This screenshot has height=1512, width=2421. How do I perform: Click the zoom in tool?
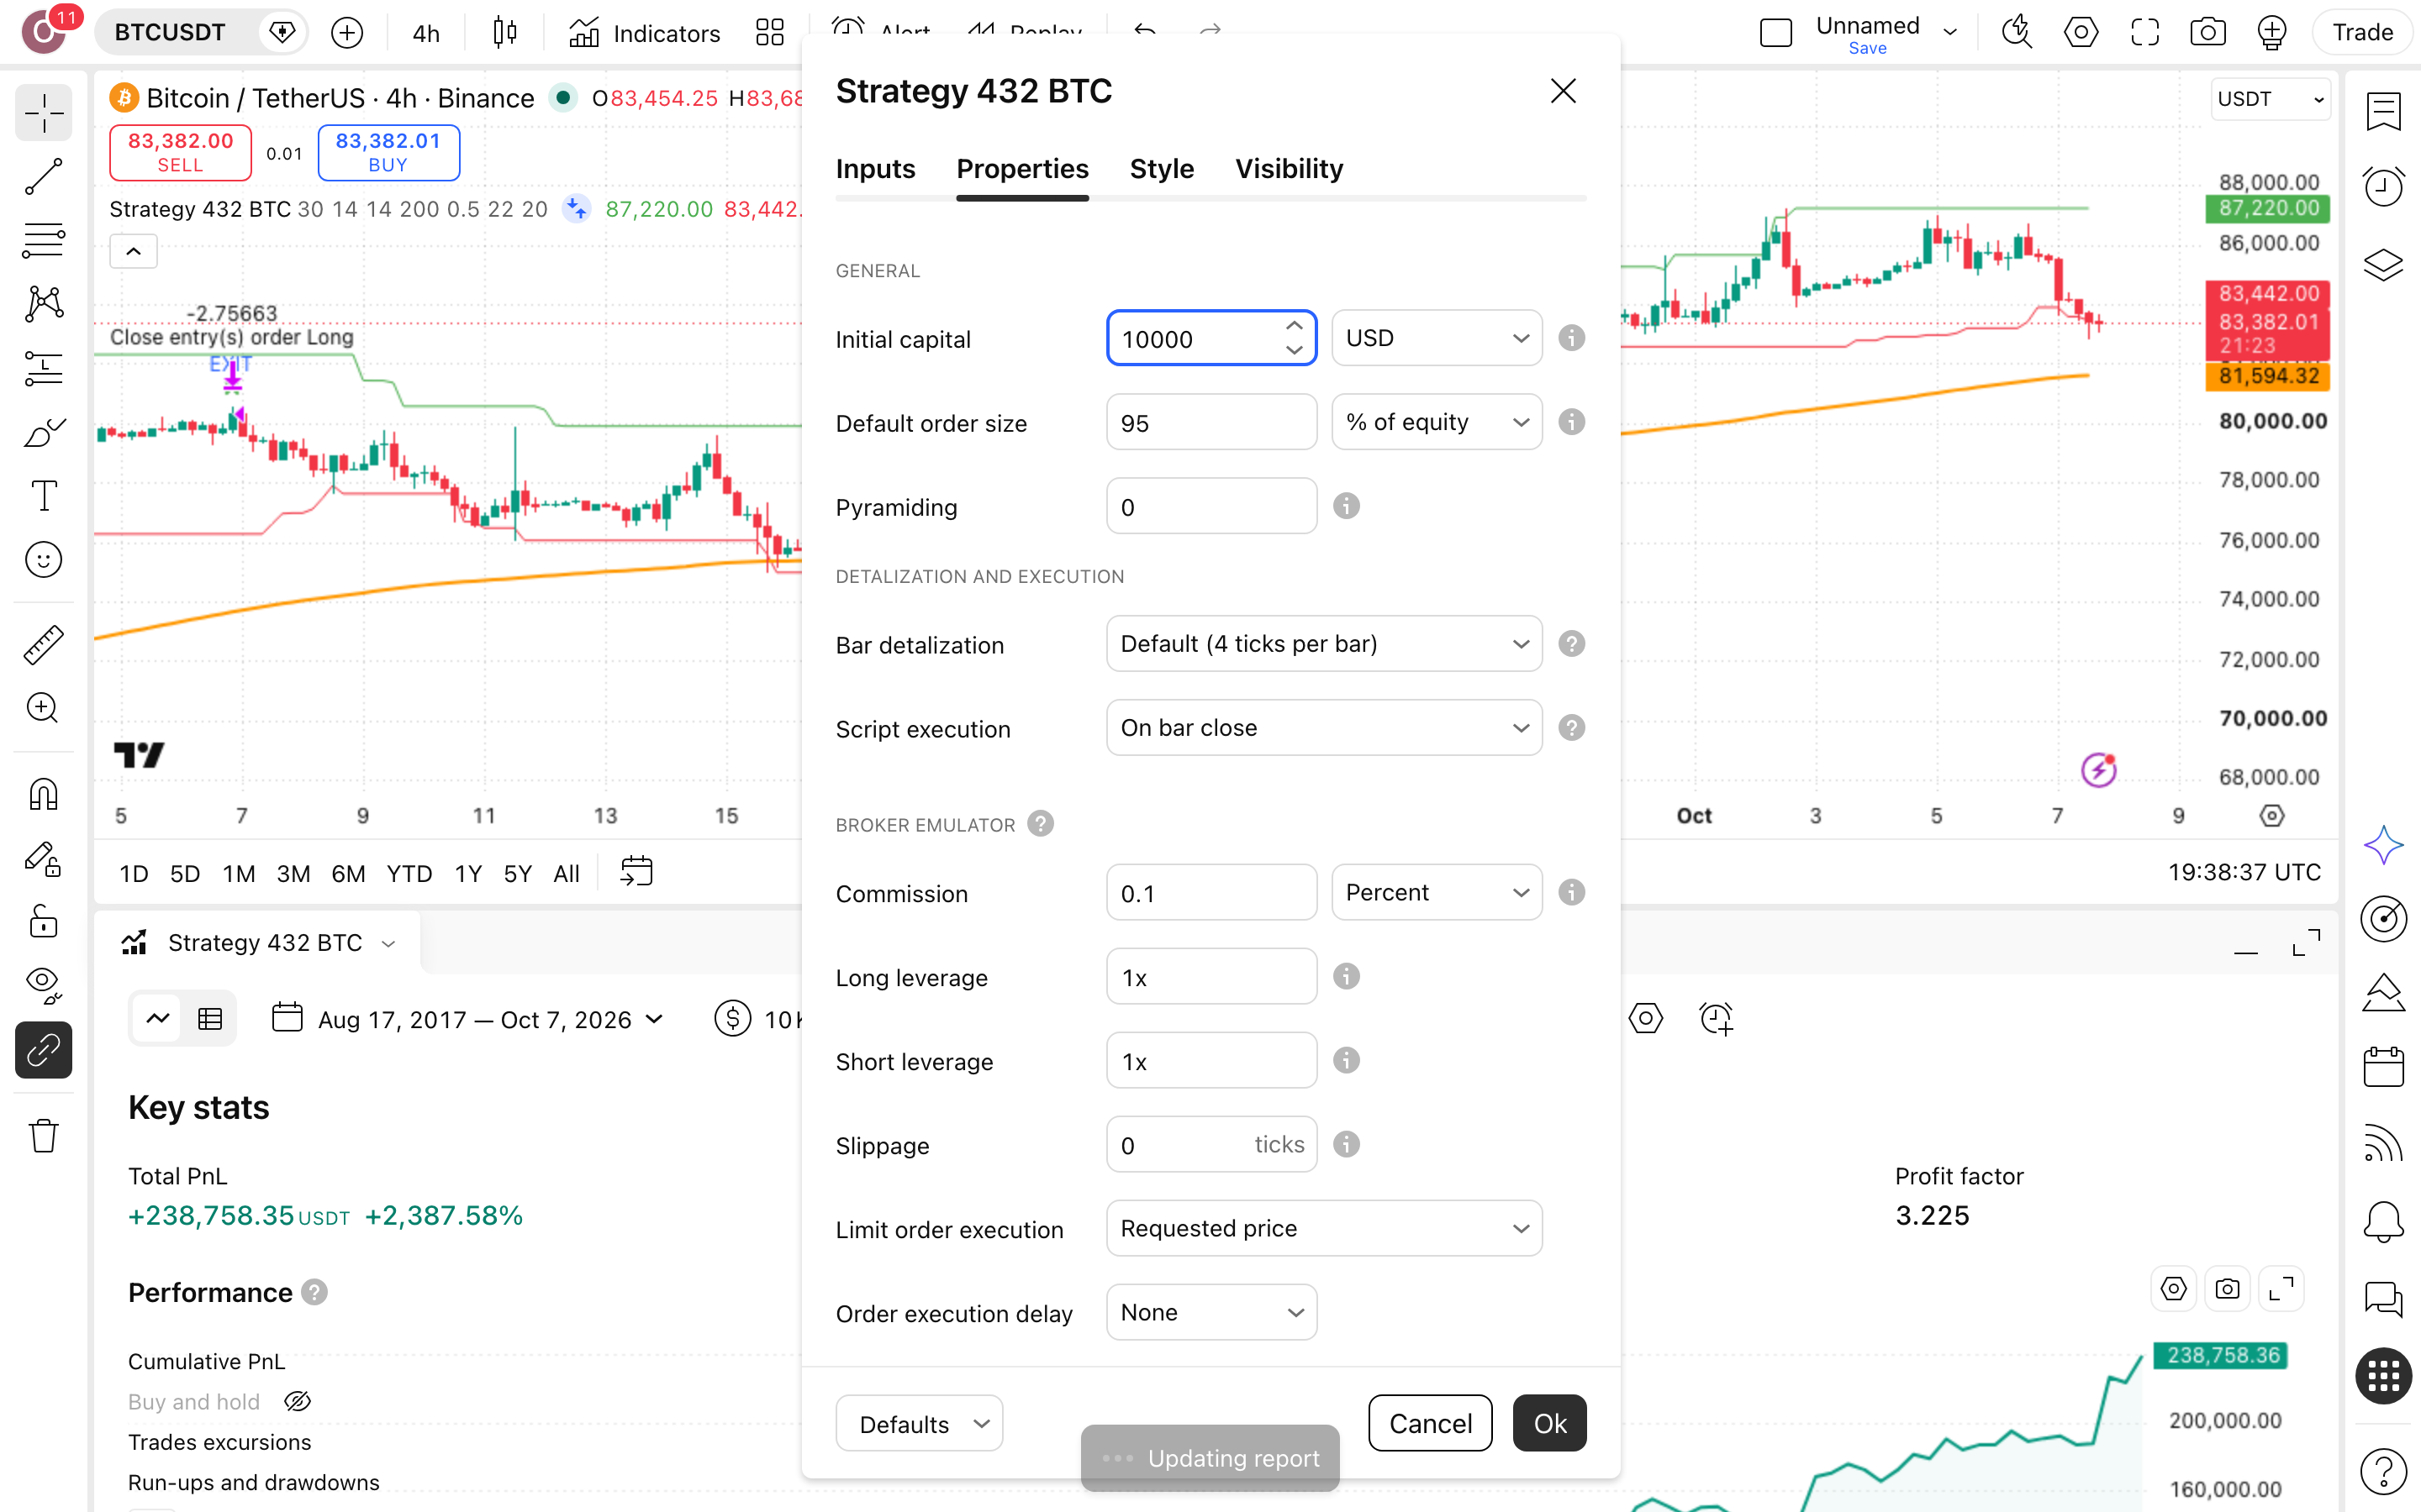(43, 708)
